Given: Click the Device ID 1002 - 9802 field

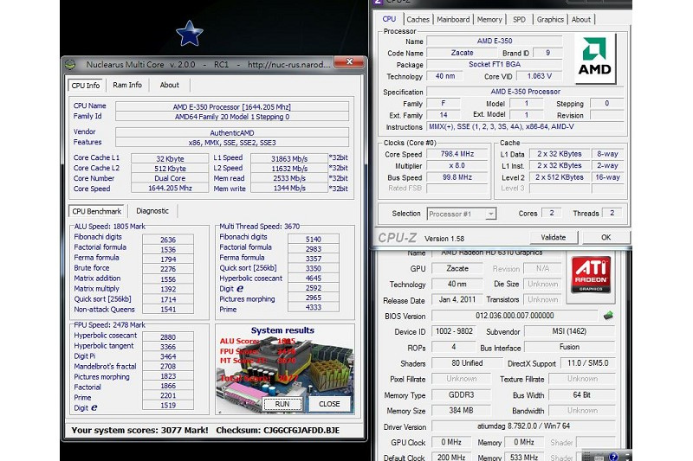Looking at the screenshot, I should pos(454,331).
